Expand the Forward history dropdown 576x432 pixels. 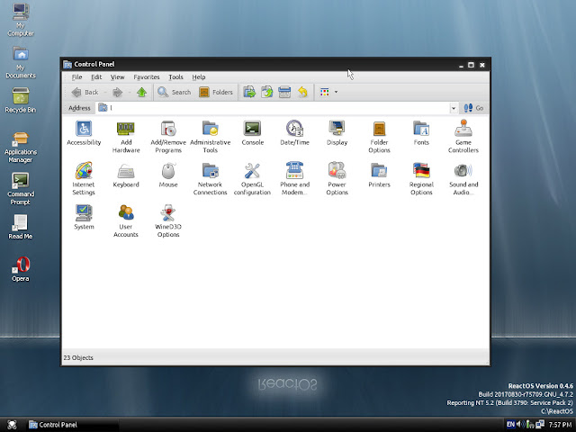[130, 92]
